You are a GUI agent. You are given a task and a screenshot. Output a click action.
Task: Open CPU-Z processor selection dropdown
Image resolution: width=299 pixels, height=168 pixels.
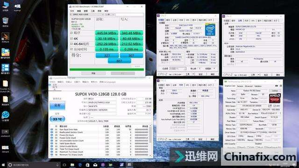click(x=178, y=68)
